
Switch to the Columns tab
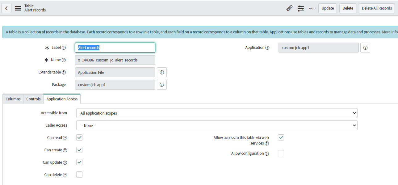coord(13,99)
